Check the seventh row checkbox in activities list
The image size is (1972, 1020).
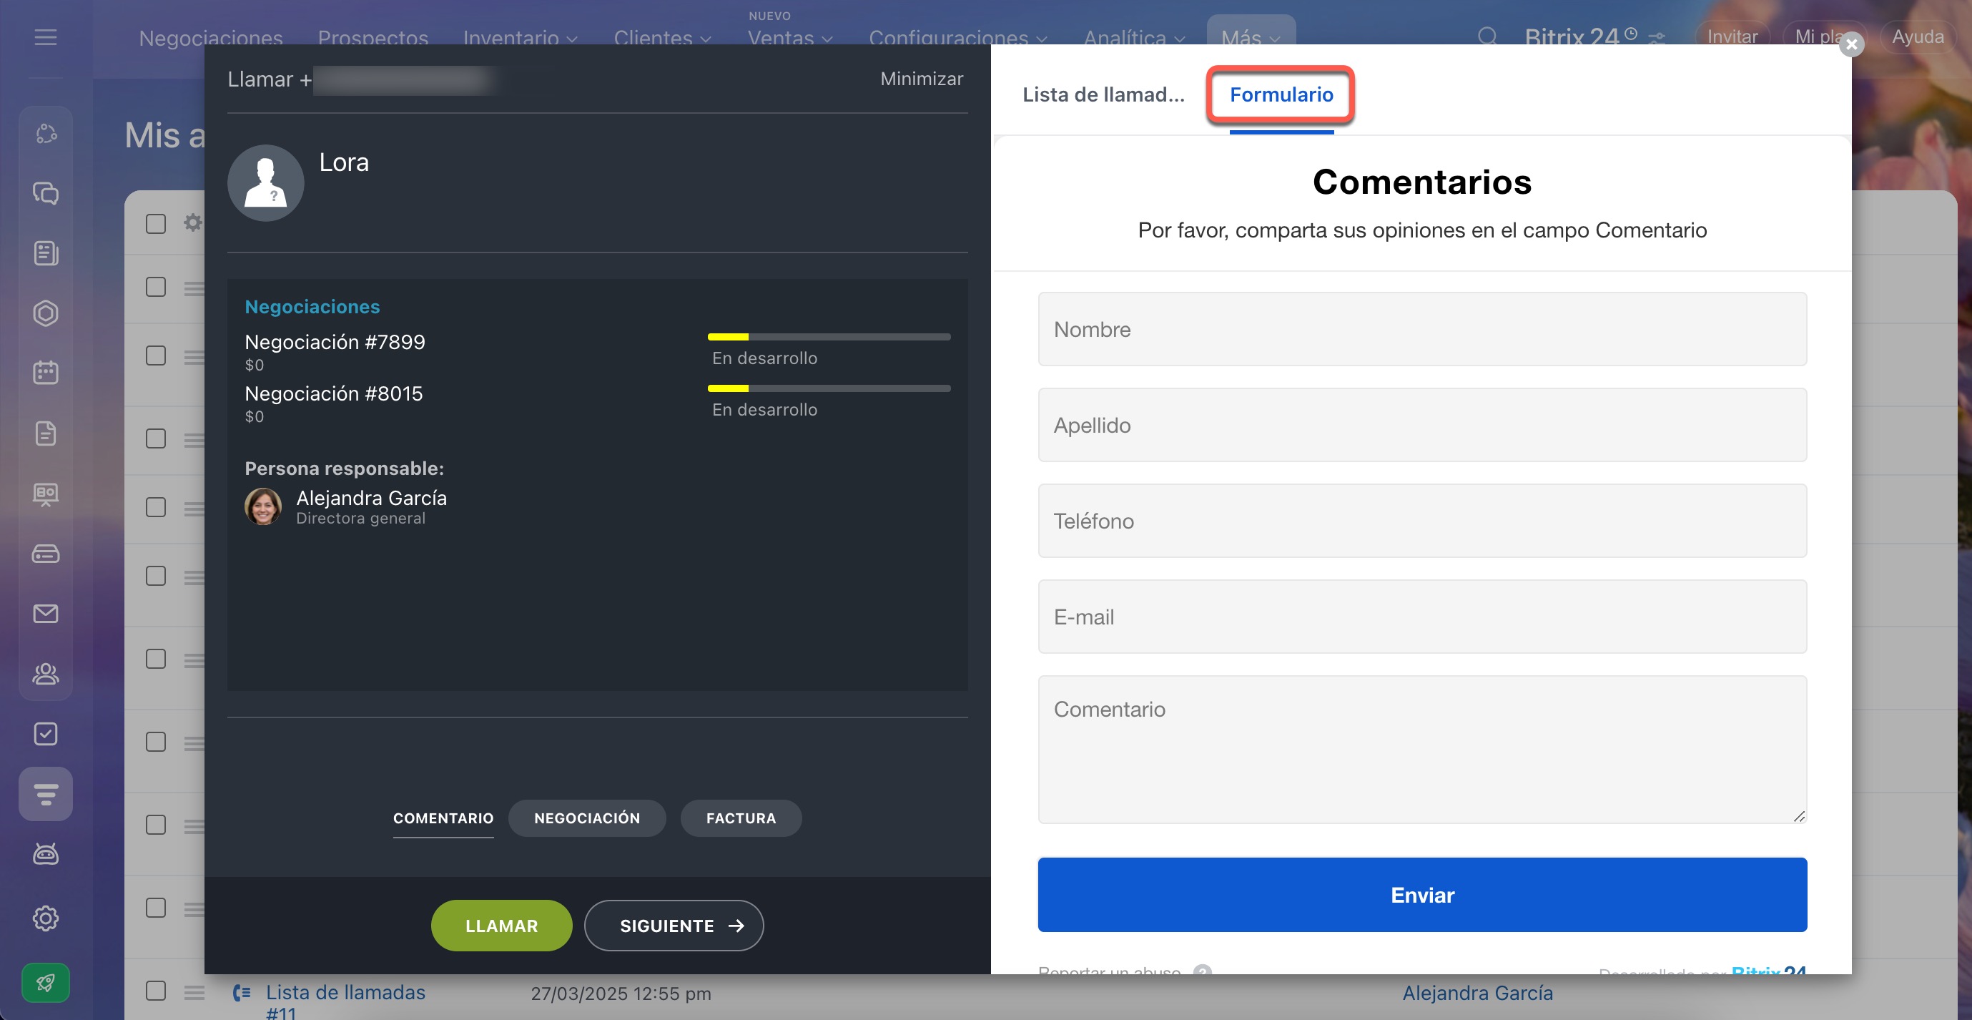click(155, 742)
